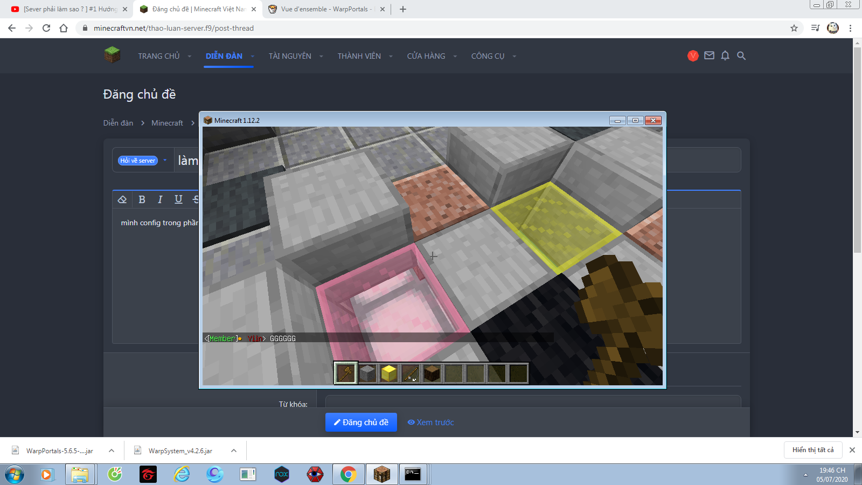Open a new browser tab with plus
The width and height of the screenshot is (862, 485).
click(x=403, y=9)
